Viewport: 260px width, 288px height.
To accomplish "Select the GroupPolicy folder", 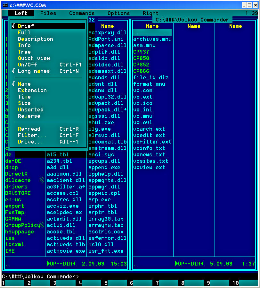I will point(23,225).
